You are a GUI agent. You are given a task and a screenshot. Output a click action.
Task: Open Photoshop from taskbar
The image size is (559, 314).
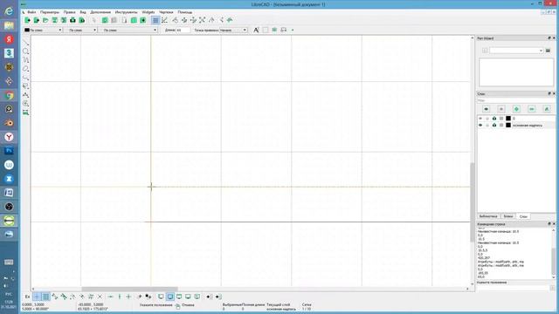click(x=9, y=151)
